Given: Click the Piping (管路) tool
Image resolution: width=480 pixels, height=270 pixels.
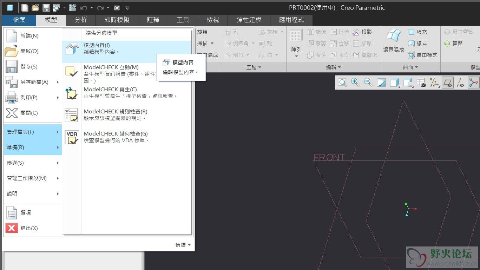Looking at the screenshot, I should point(454,43).
